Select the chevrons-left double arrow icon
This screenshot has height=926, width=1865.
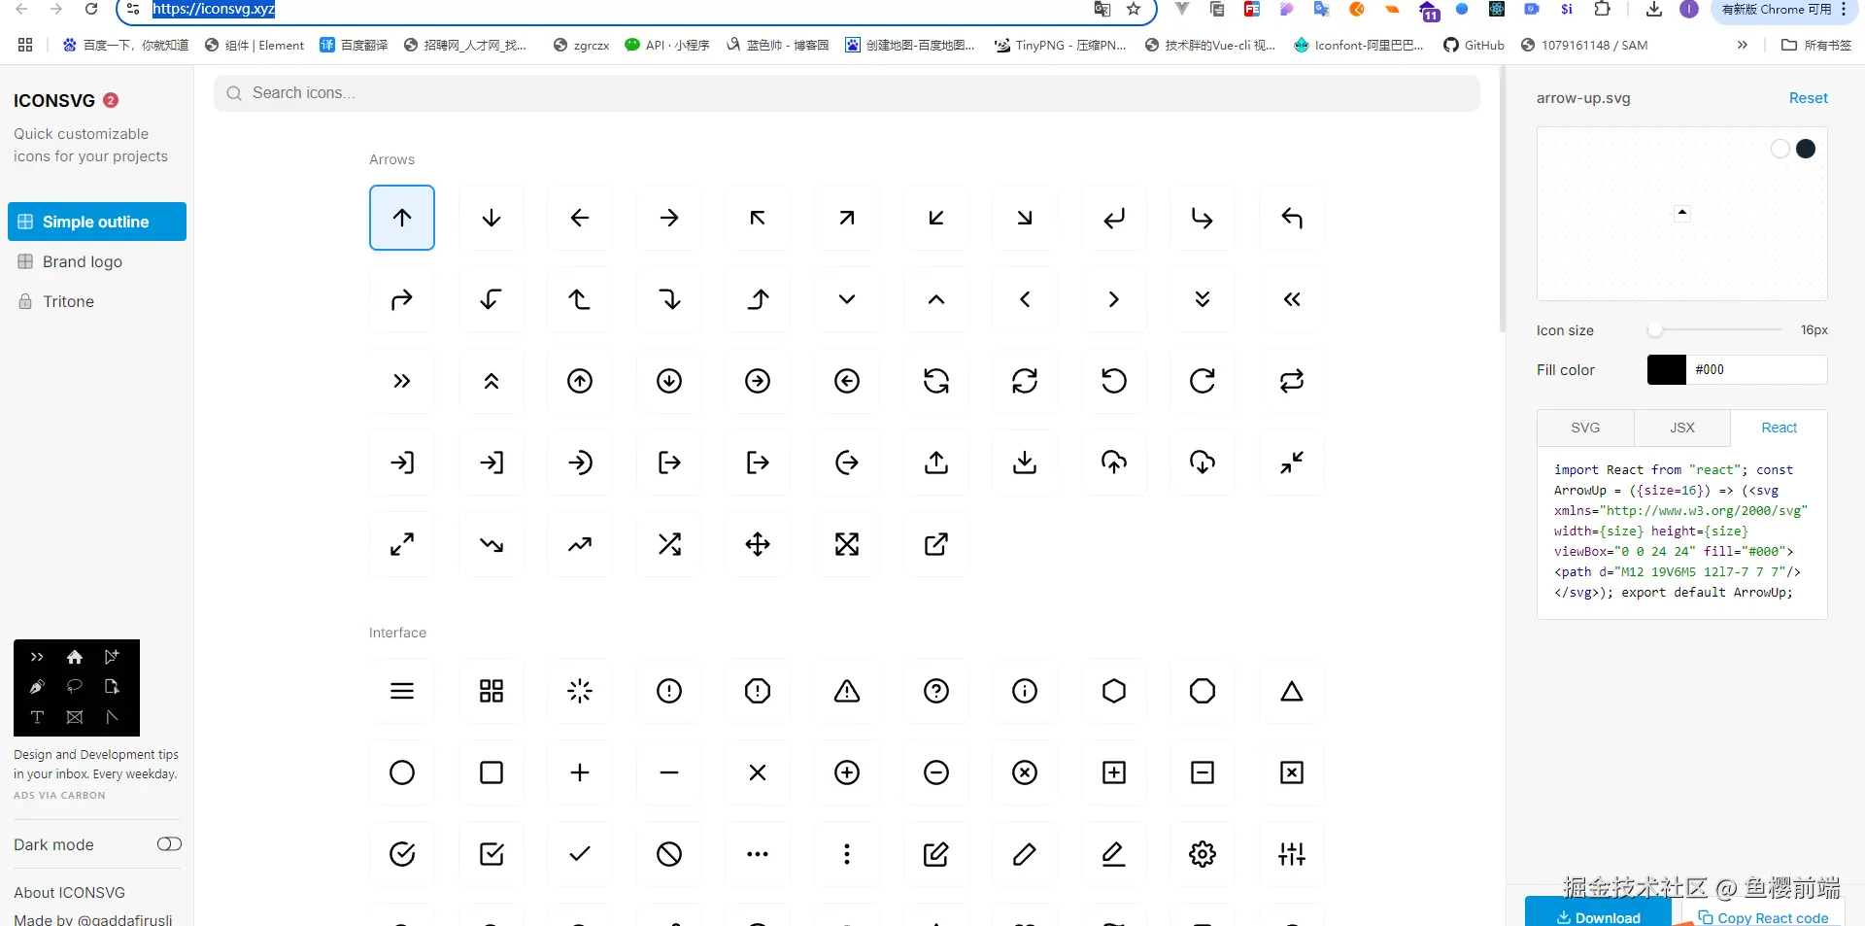(1292, 299)
